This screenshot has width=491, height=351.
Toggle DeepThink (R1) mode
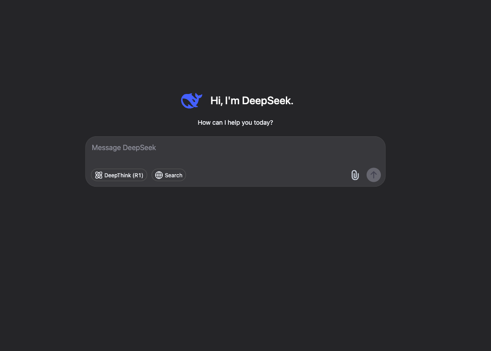coord(119,175)
